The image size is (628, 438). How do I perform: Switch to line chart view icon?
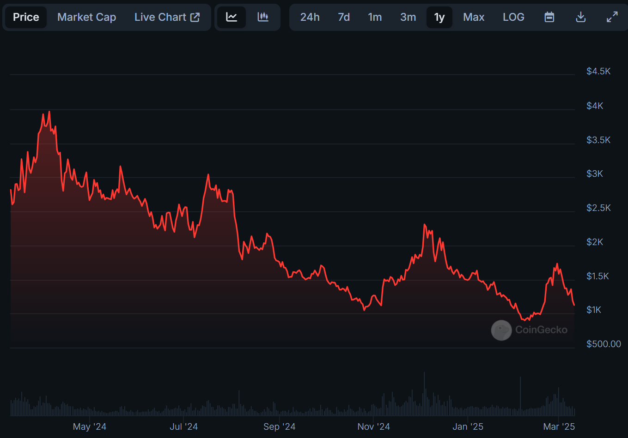232,17
